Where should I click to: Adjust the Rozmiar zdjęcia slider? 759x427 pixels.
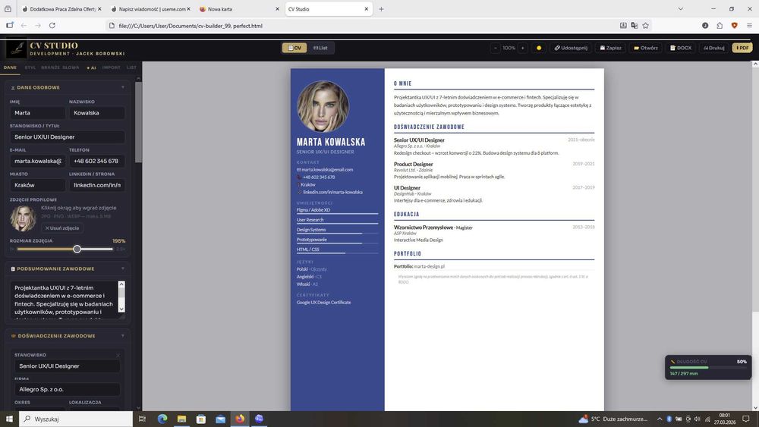65,249
